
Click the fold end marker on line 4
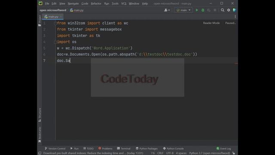click(55, 42)
